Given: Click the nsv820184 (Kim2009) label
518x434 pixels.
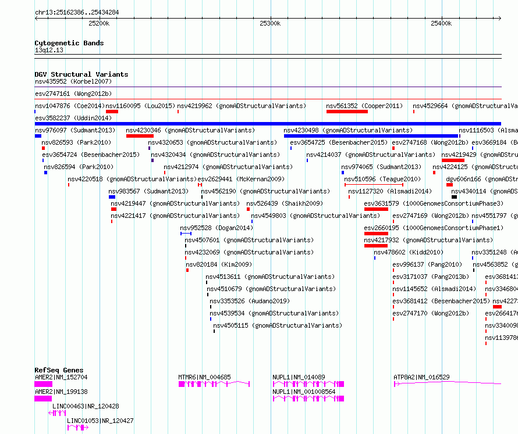Looking at the screenshot, I should tap(219, 264).
